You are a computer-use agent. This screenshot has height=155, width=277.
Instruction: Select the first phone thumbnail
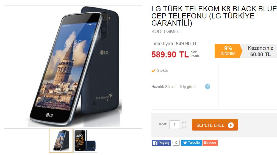click(x=61, y=141)
